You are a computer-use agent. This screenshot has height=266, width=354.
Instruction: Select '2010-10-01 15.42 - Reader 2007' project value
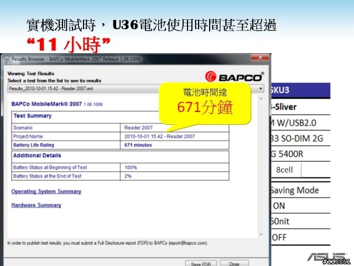tap(159, 136)
